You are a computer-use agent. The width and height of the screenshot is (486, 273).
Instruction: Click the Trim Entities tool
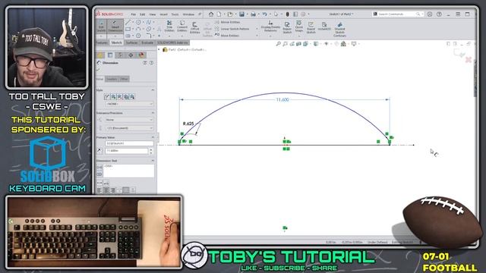tap(169, 27)
